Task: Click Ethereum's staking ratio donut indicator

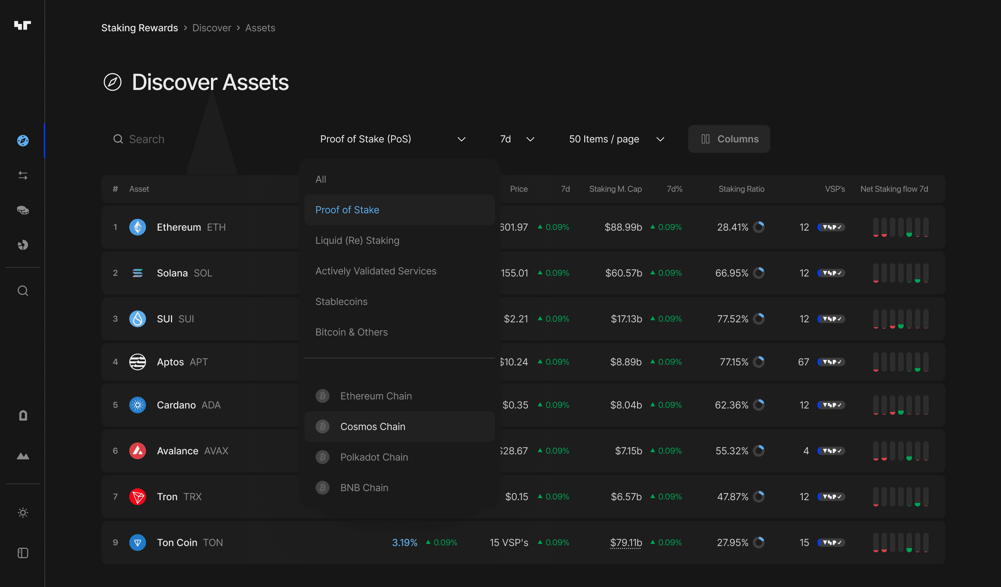Action: [759, 227]
